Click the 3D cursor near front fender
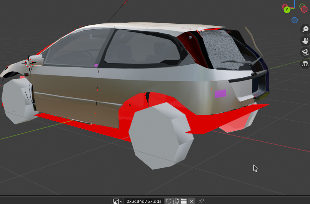Viewport: 310px width, 204px height. point(30,62)
